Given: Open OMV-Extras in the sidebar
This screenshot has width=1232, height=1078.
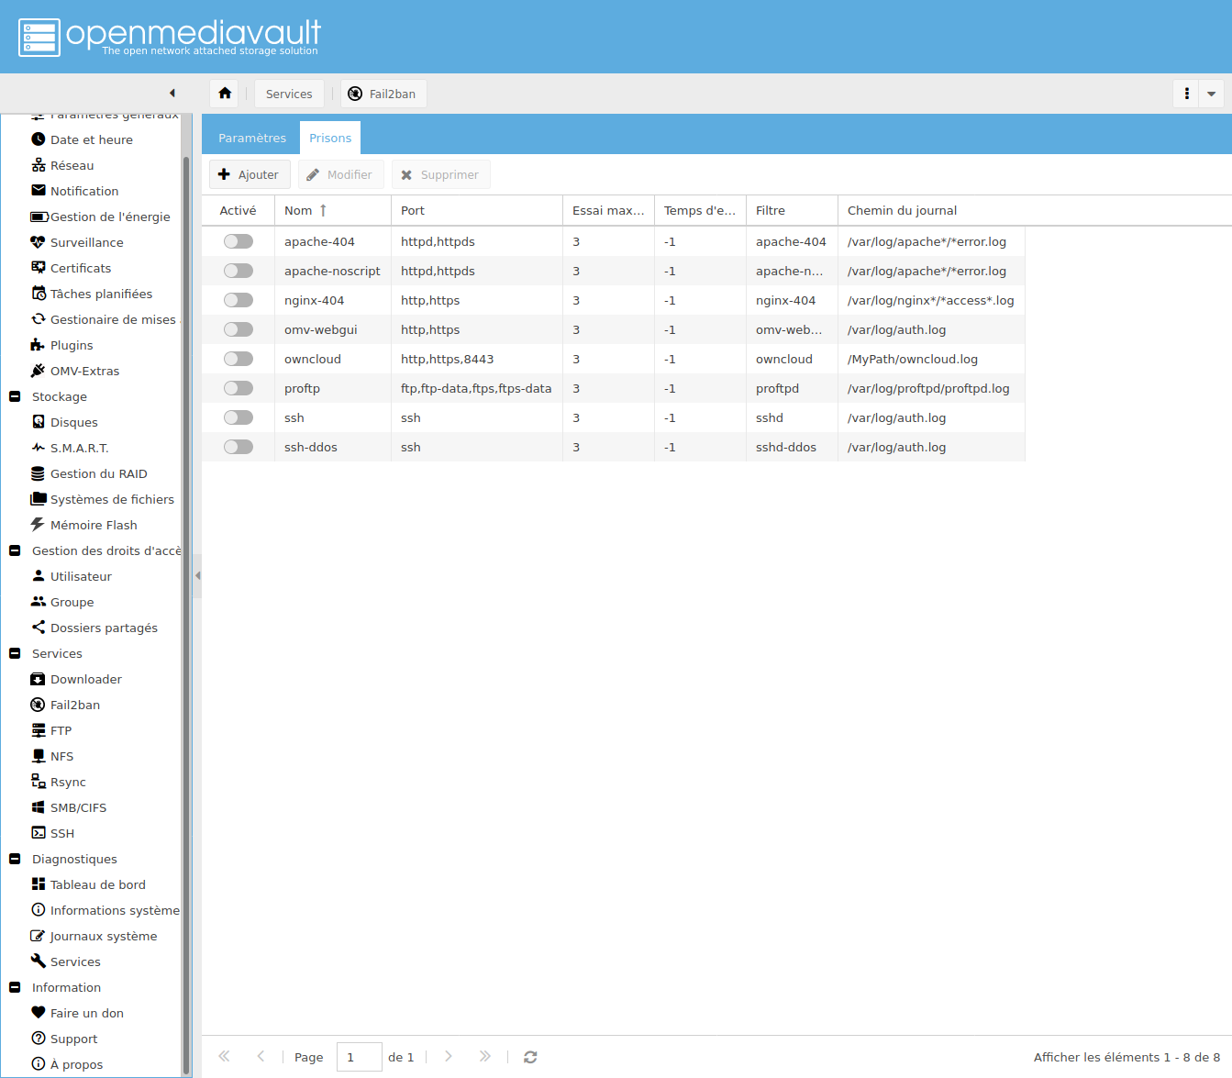Looking at the screenshot, I should tap(84, 371).
